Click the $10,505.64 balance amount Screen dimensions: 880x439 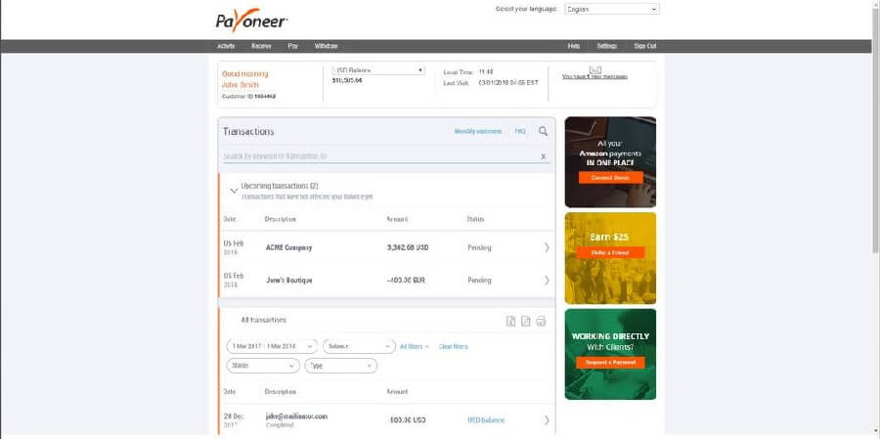347,80
